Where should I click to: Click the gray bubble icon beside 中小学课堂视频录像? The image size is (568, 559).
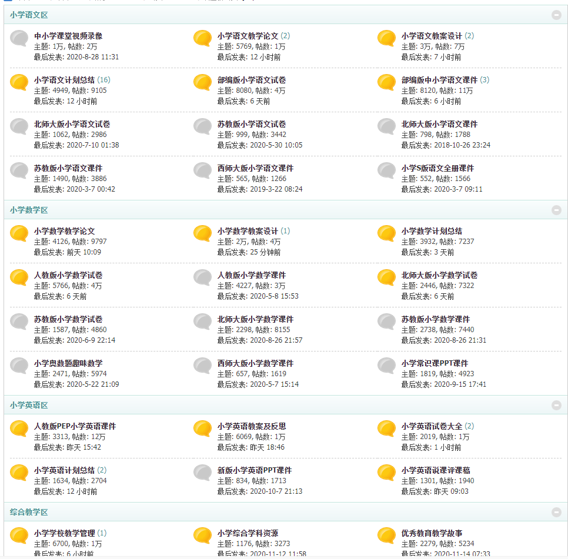(19, 38)
